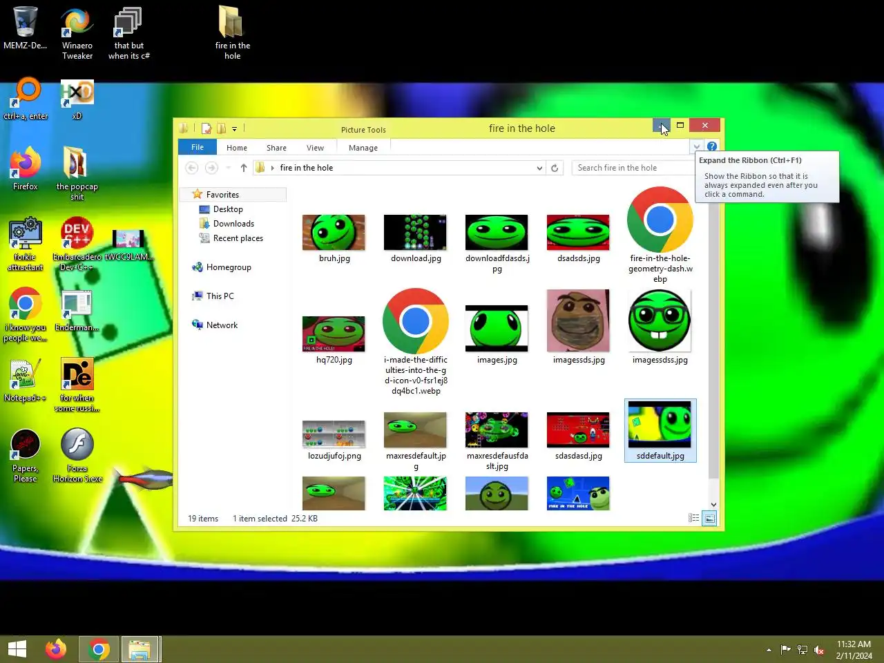Click the Back navigation arrow
Screen dimensions: 884x663
click(x=192, y=168)
